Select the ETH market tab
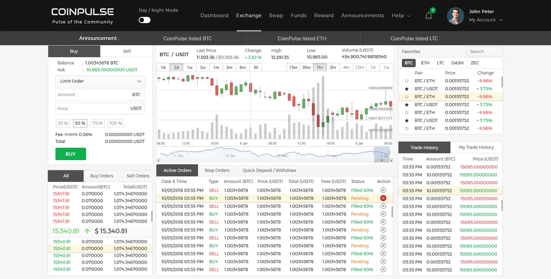 tap(425, 63)
